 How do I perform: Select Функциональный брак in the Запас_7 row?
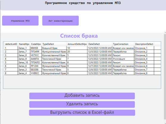coord(54,52)
